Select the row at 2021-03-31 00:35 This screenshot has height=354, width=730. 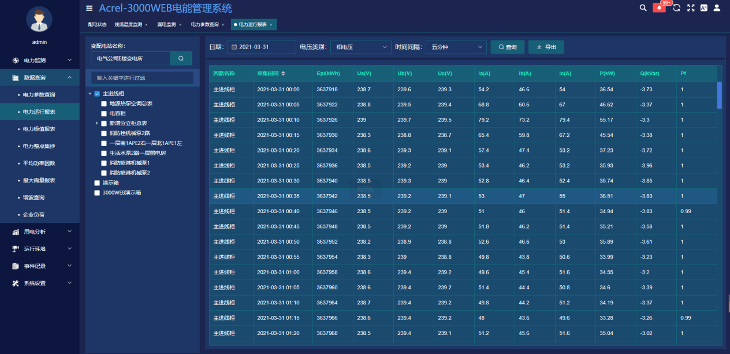coord(463,196)
